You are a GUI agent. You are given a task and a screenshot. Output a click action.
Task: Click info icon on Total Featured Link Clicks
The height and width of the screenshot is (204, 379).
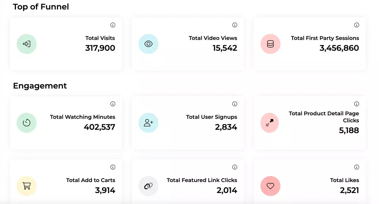[x=235, y=167]
